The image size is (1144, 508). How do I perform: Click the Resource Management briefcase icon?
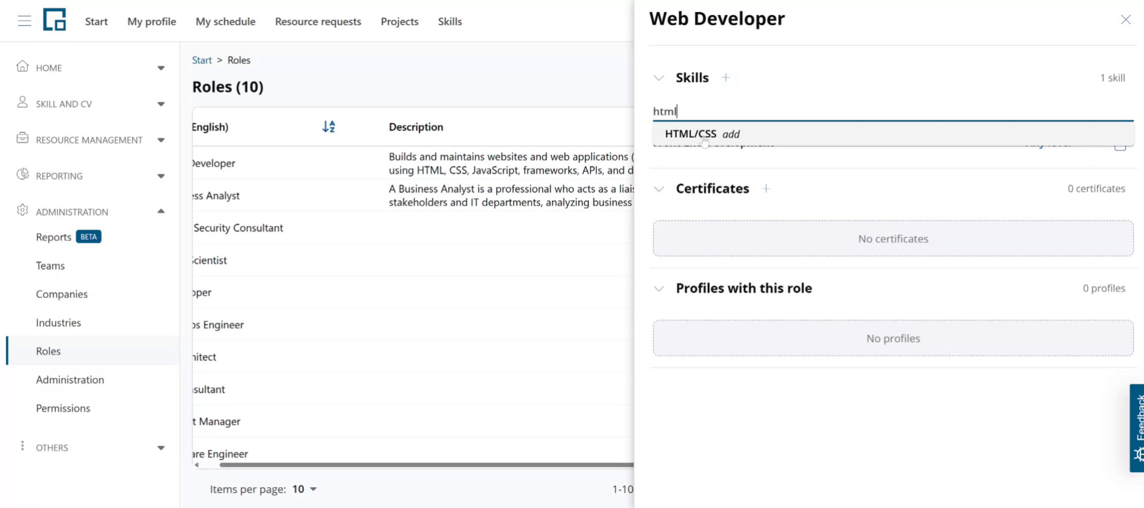(x=22, y=138)
